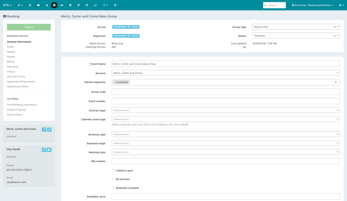The height and width of the screenshot is (201, 347).
Task: Enable the Breakfast included checkbox
Action: pyautogui.click(x=113, y=188)
